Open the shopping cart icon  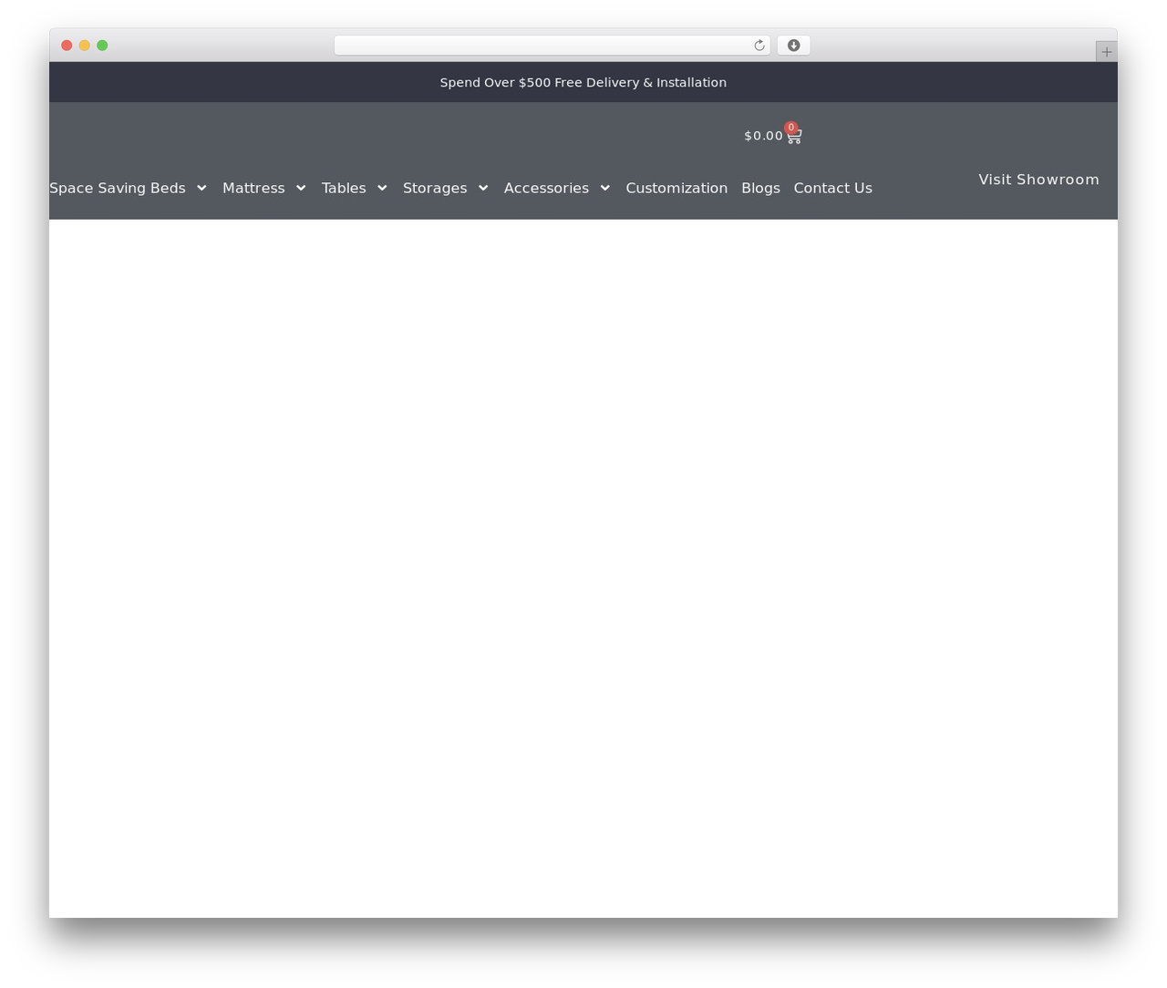point(794,136)
